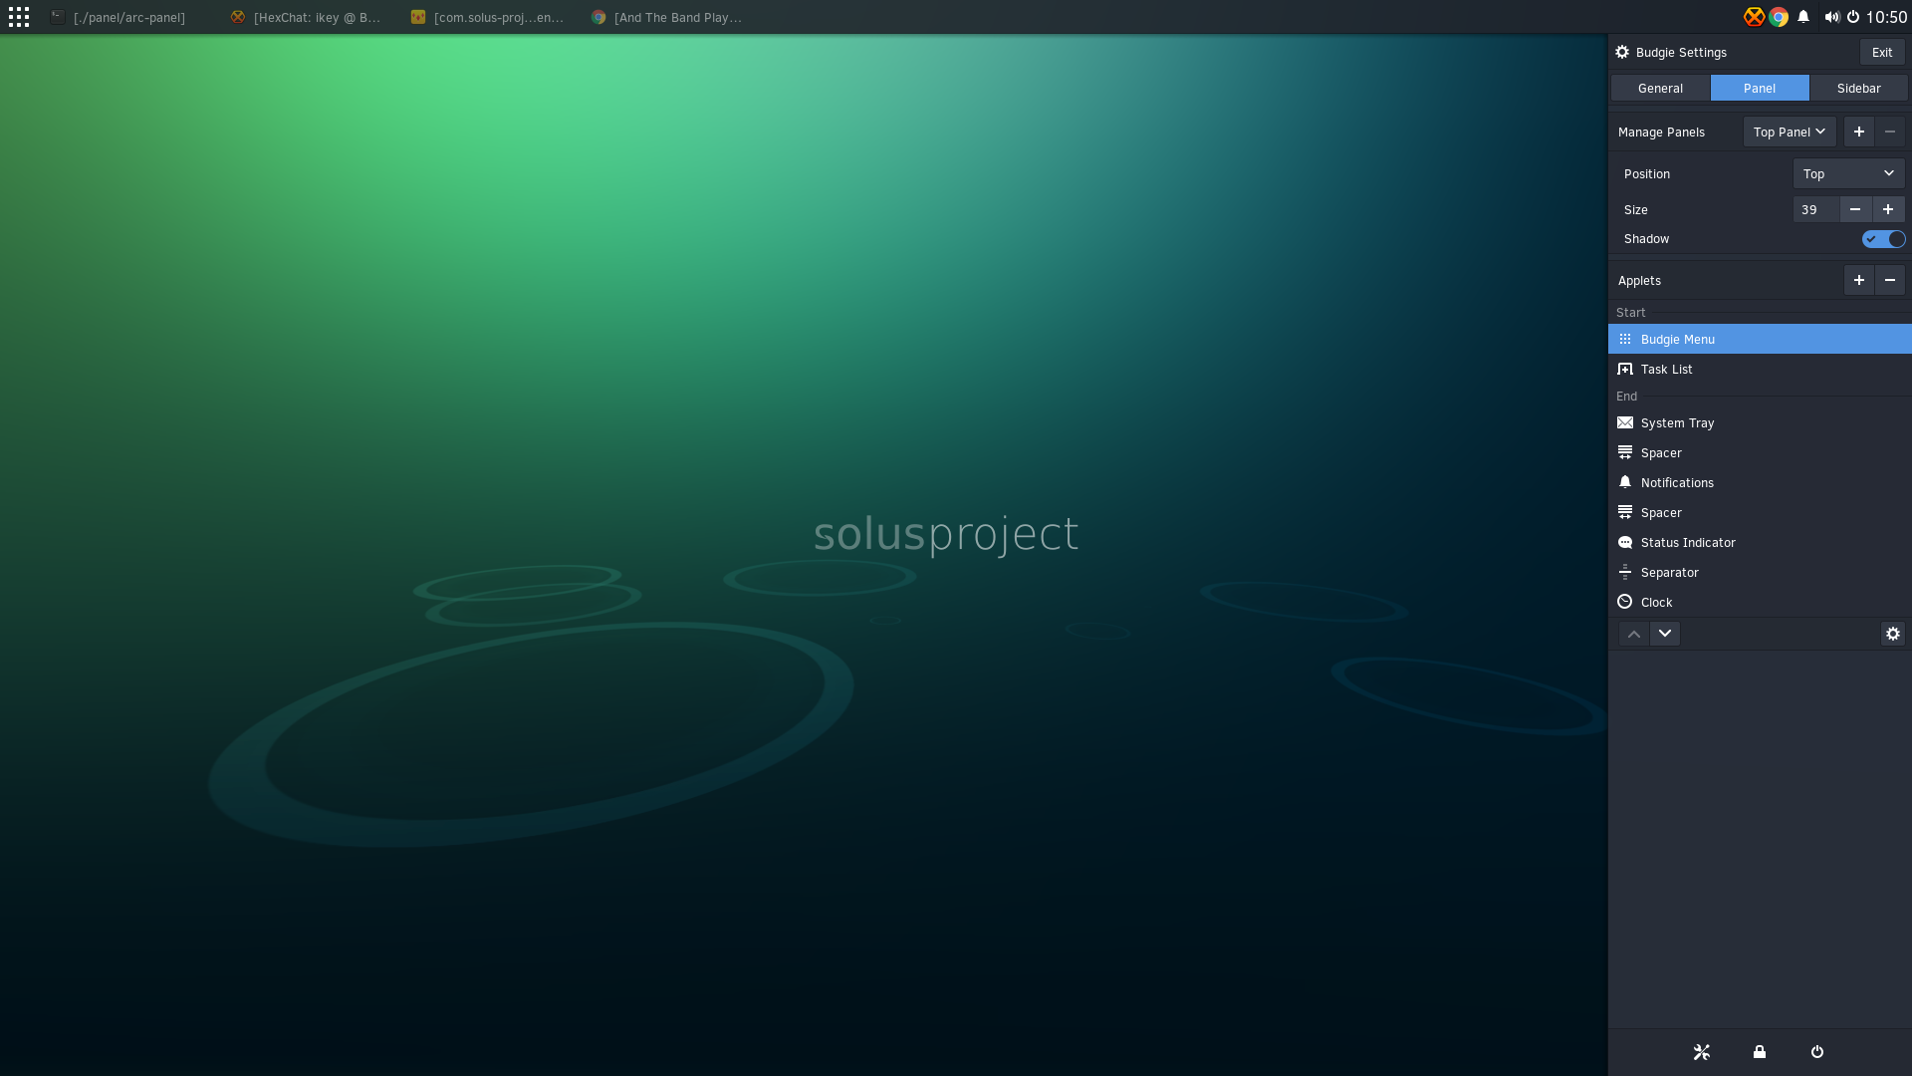Viewport: 1912px width, 1076px height.
Task: Select the Spacer applet below Notifications
Action: tap(1760, 512)
